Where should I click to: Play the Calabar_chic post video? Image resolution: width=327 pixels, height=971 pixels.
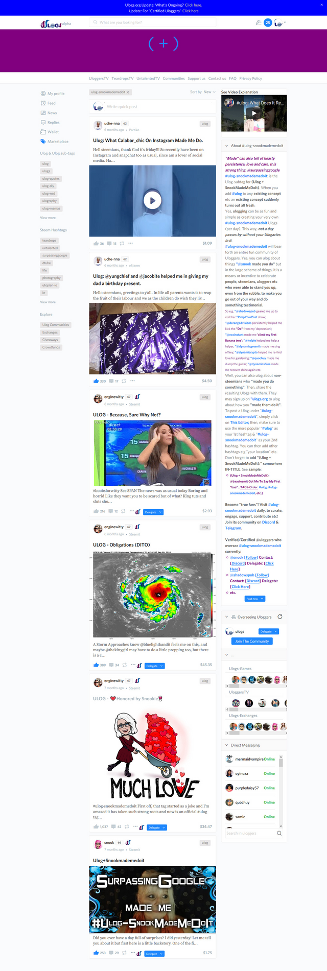tap(152, 200)
